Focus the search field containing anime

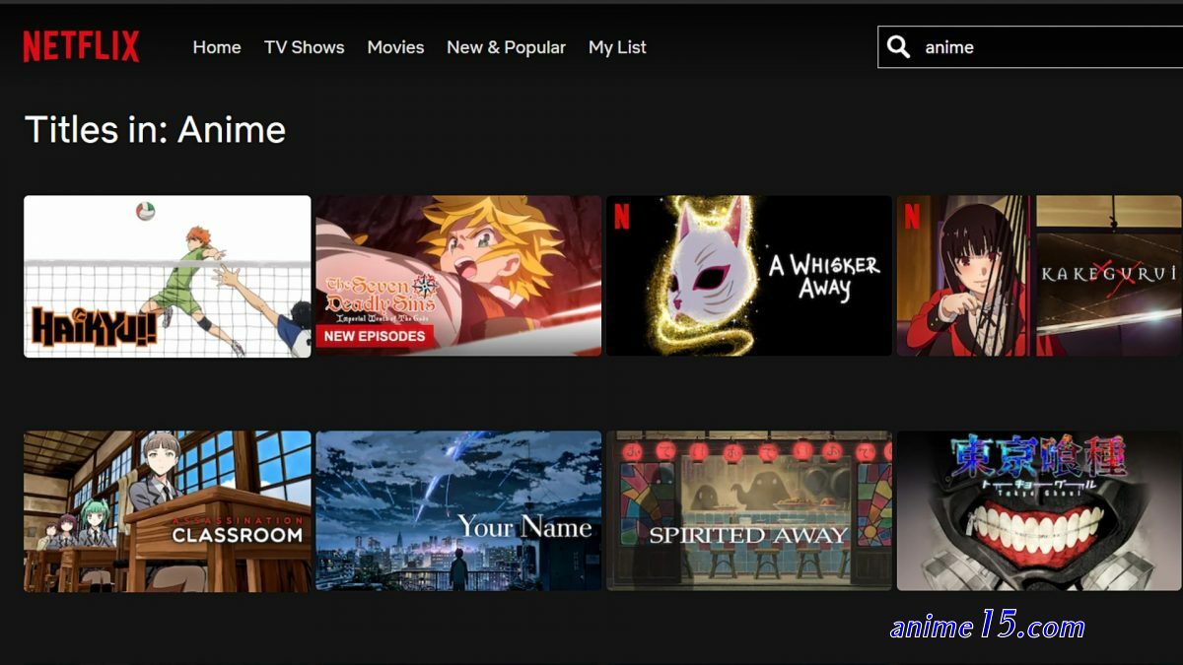[1030, 46]
